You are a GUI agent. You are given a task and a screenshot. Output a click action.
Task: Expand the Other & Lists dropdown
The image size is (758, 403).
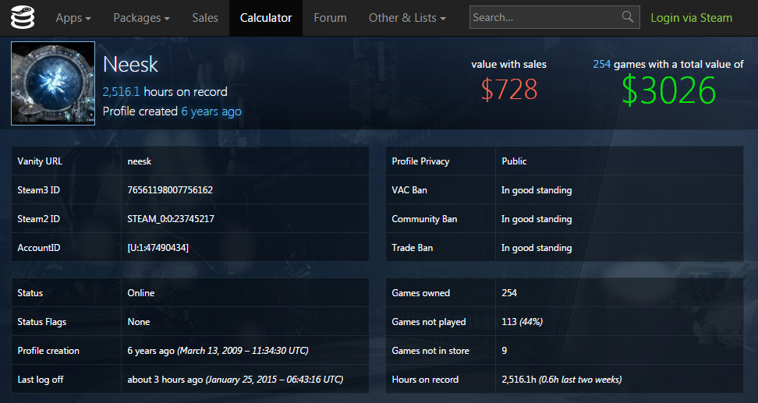pyautogui.click(x=407, y=18)
